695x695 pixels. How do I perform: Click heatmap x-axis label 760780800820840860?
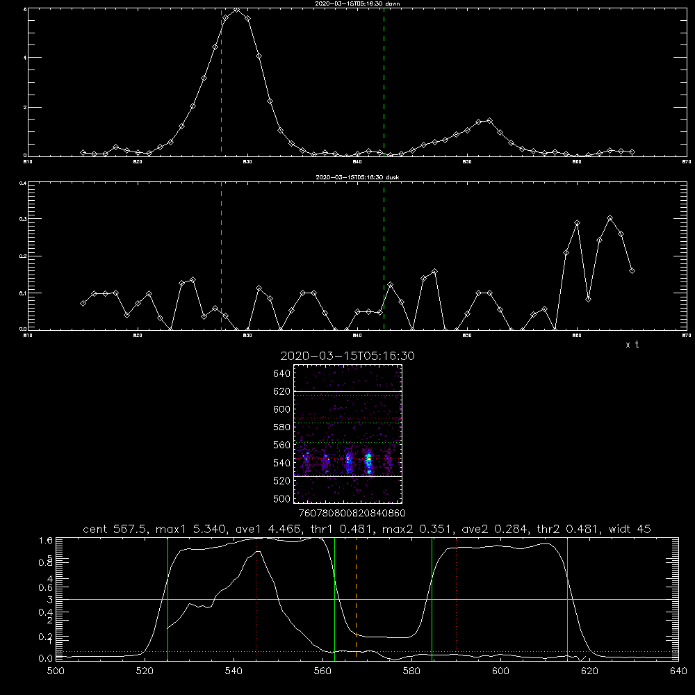pos(352,514)
